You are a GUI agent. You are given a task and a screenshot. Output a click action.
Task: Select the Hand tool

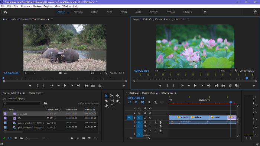pyautogui.click(x=107, y=106)
